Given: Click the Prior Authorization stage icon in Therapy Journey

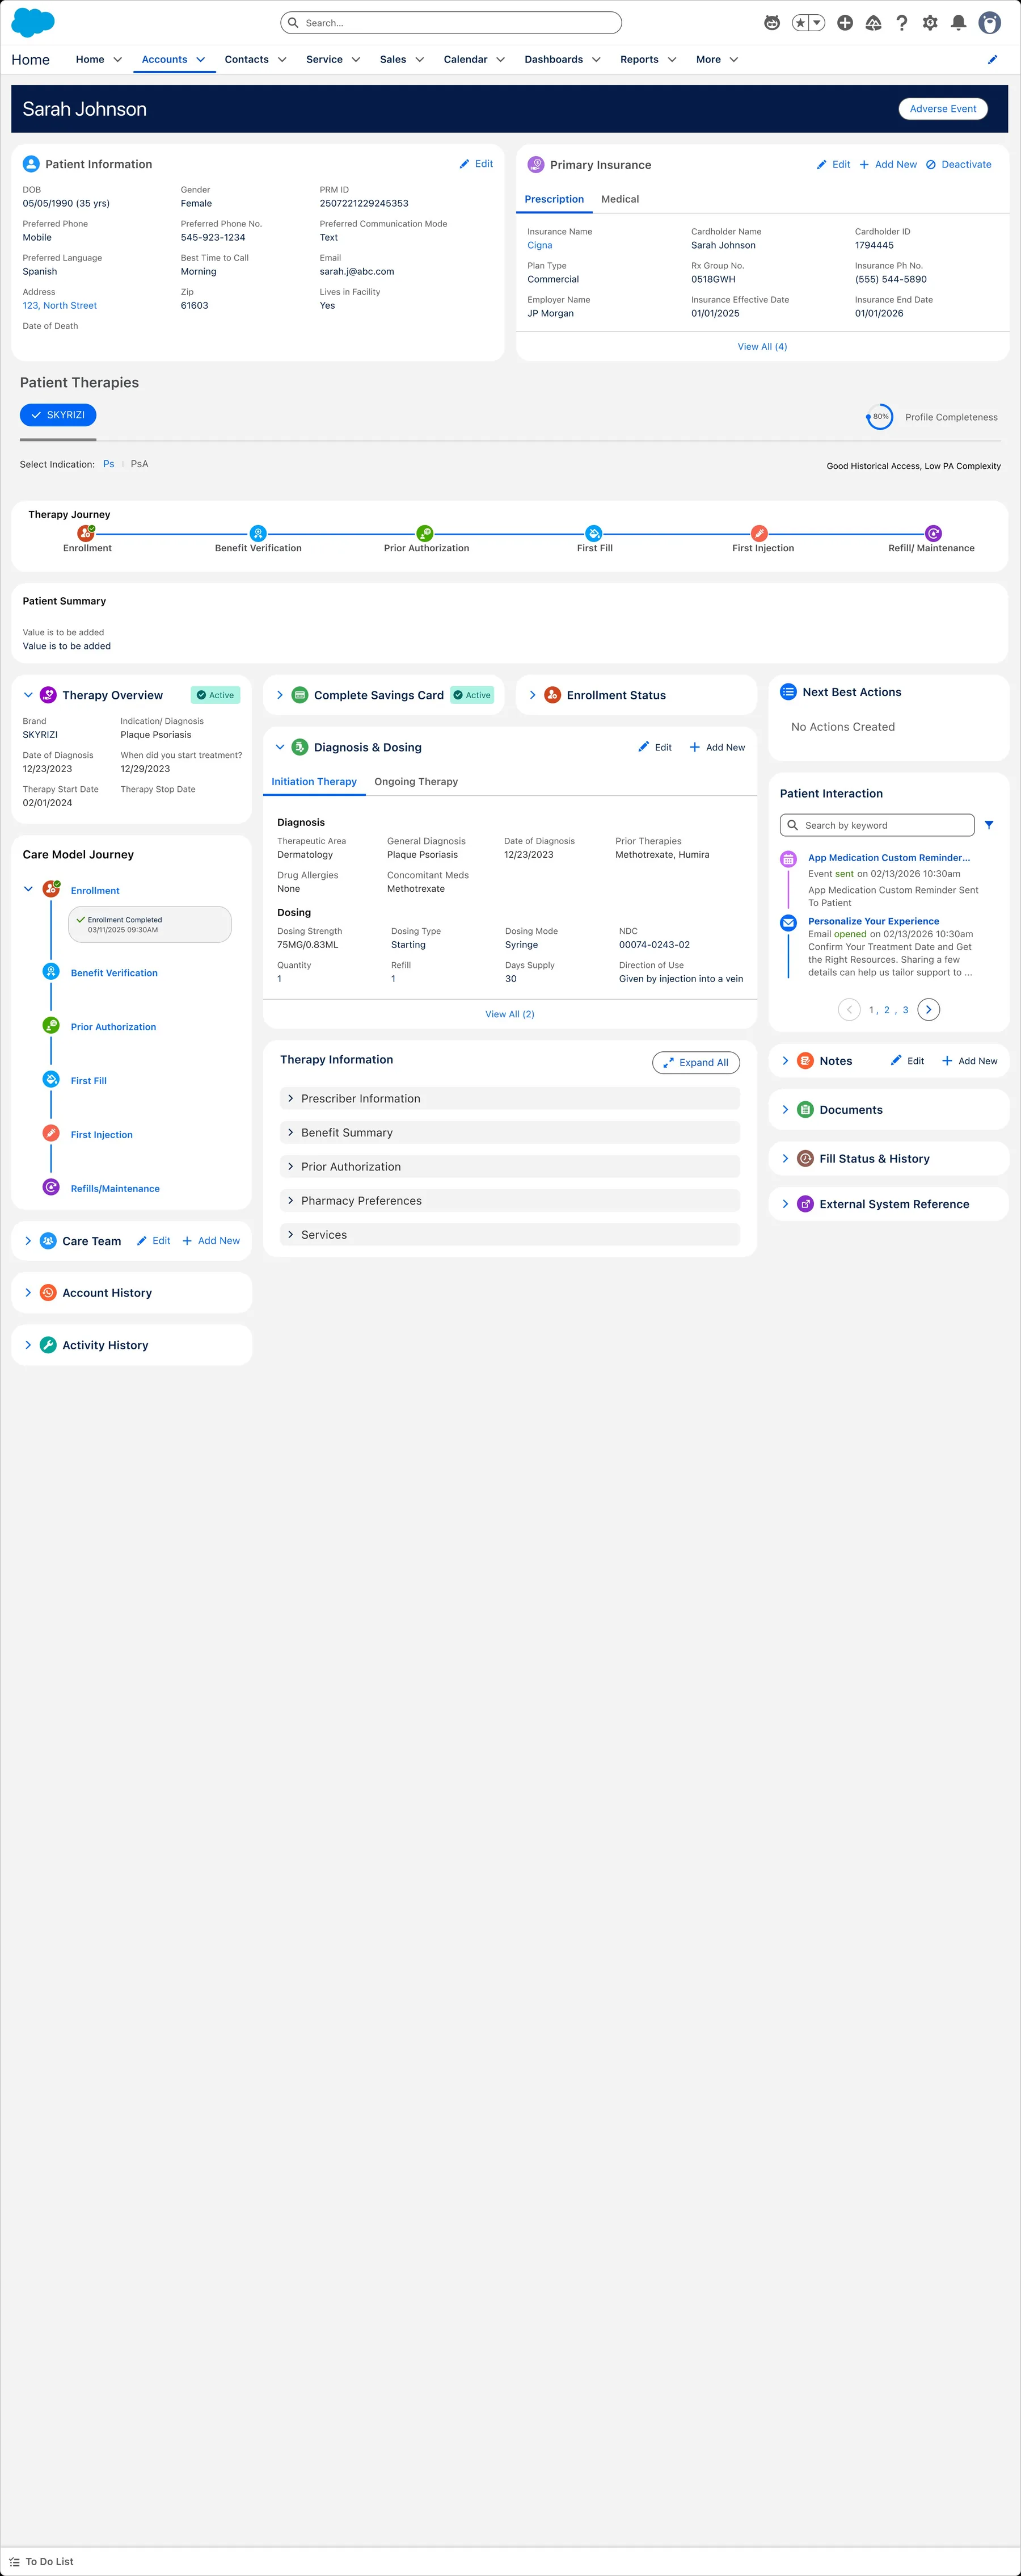Looking at the screenshot, I should (425, 533).
